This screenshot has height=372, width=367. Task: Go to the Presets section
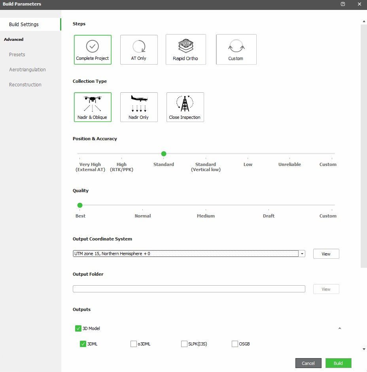(x=17, y=55)
